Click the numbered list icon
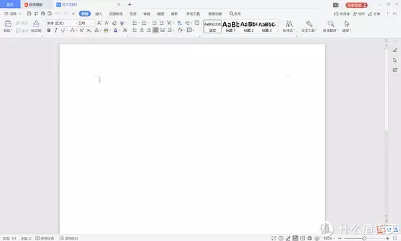401x241 pixels. pyautogui.click(x=144, y=23)
